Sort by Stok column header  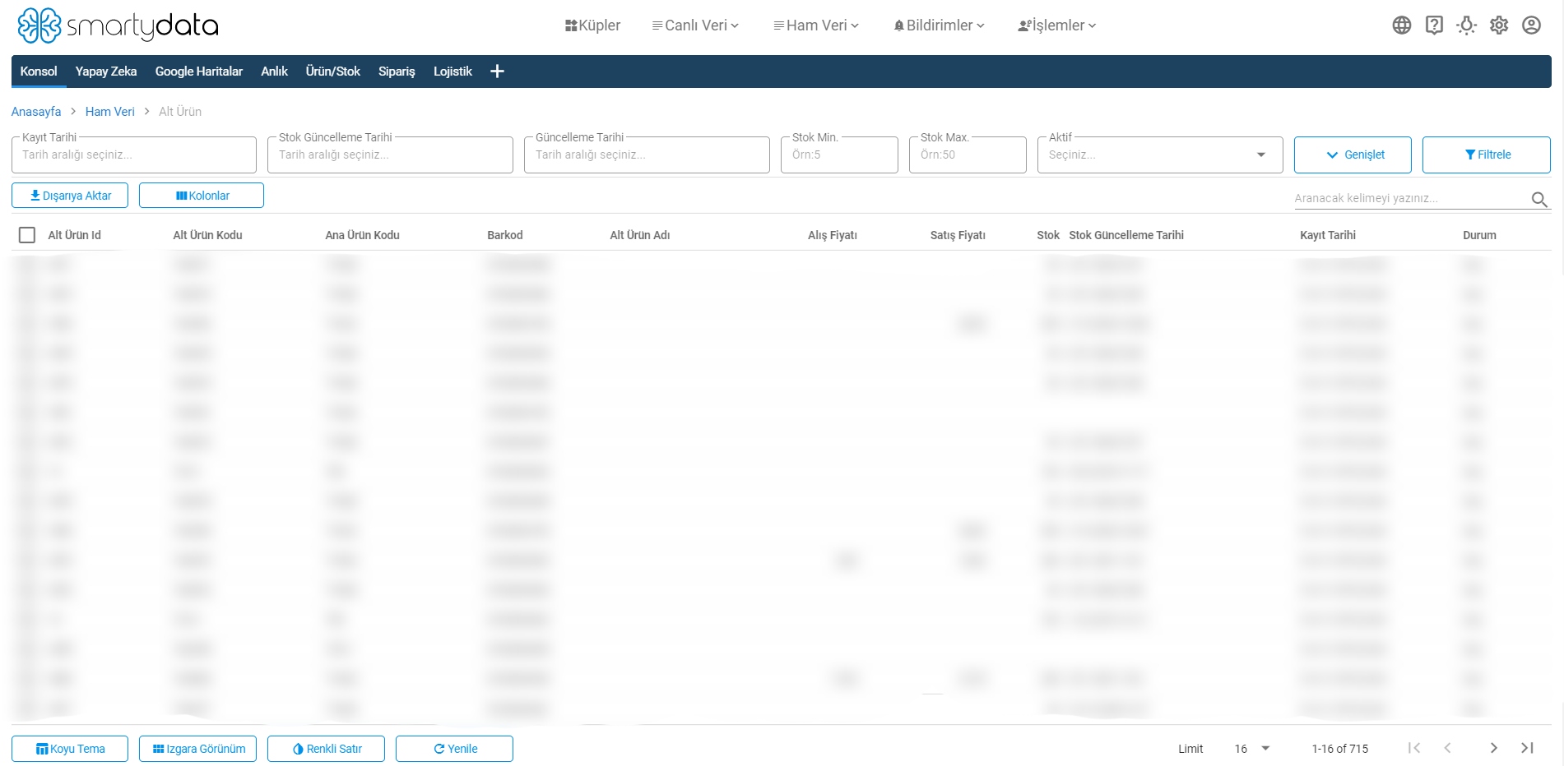(1048, 235)
